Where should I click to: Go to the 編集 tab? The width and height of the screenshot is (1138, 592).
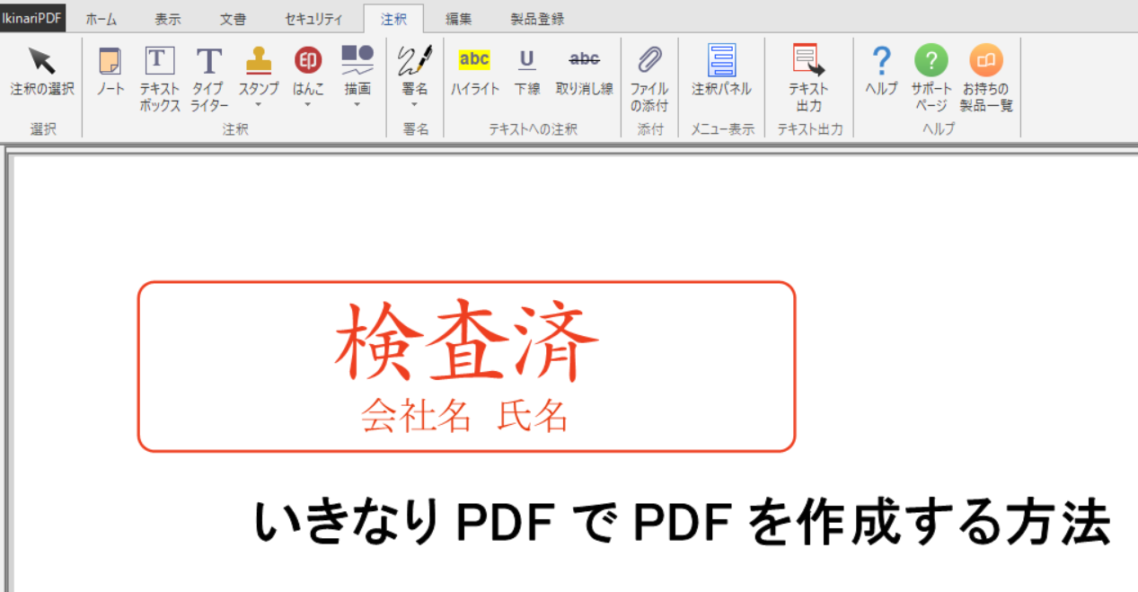(459, 19)
